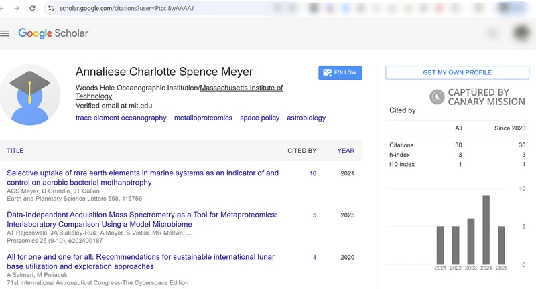
Task: Click the account avatar in the header
Action: click(521, 33)
